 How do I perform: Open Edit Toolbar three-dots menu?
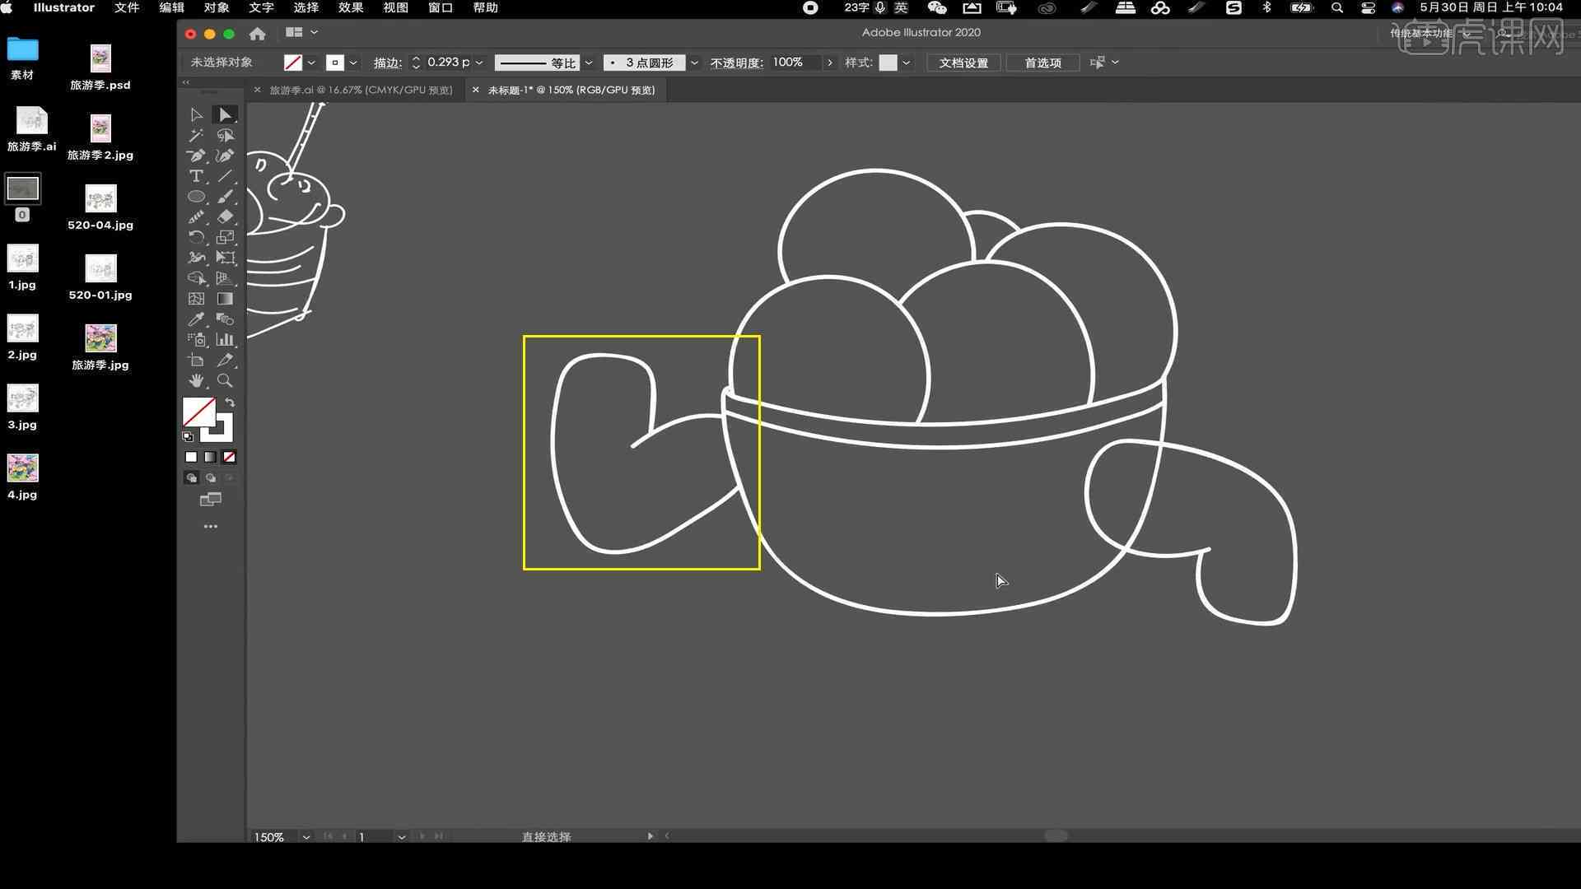click(x=210, y=526)
